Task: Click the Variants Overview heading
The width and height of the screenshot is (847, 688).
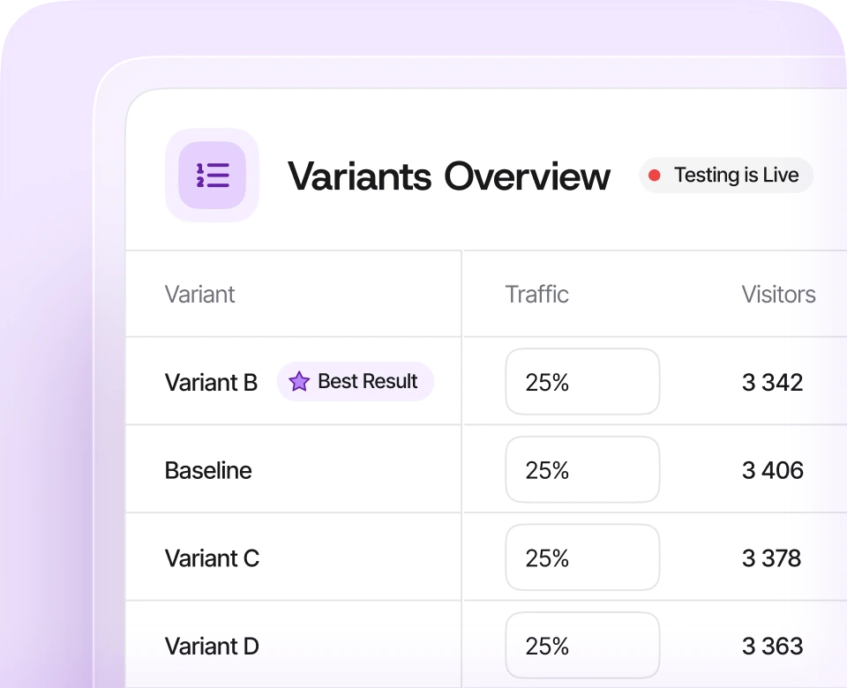Action: (x=448, y=176)
